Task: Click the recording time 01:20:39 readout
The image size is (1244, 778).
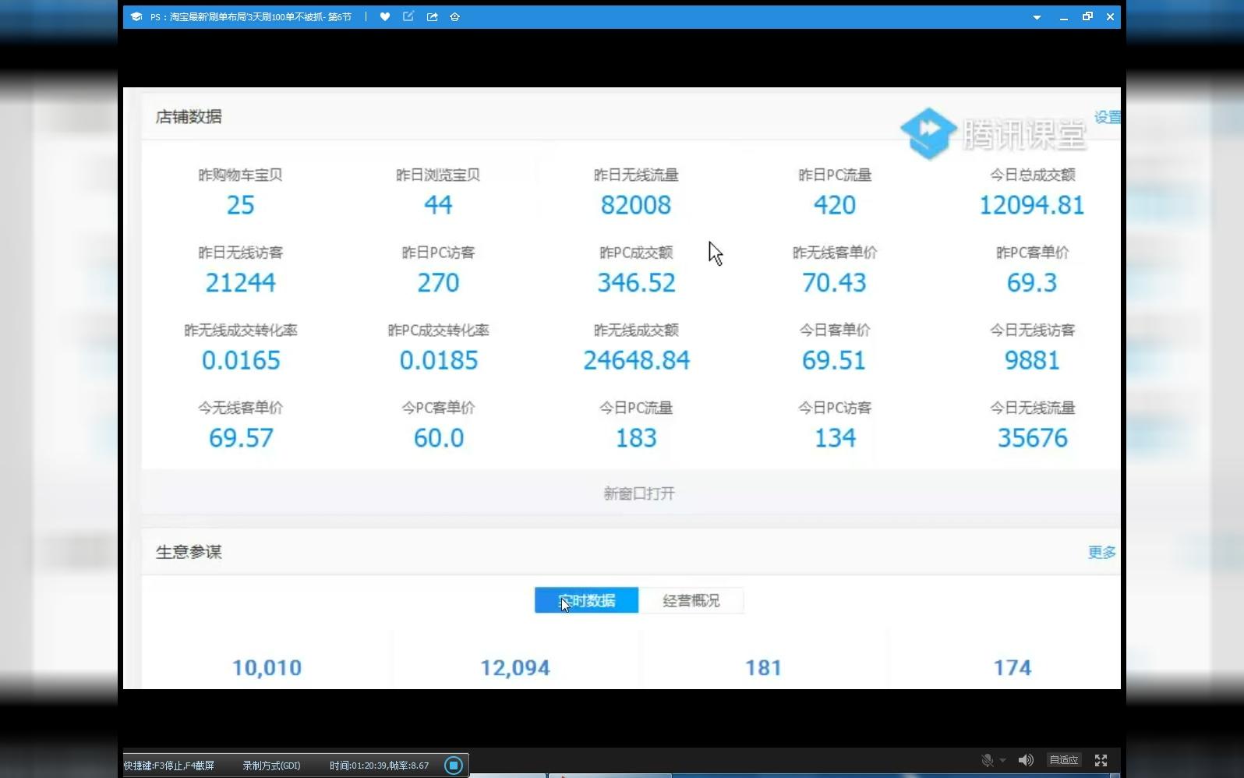Action: point(379,766)
